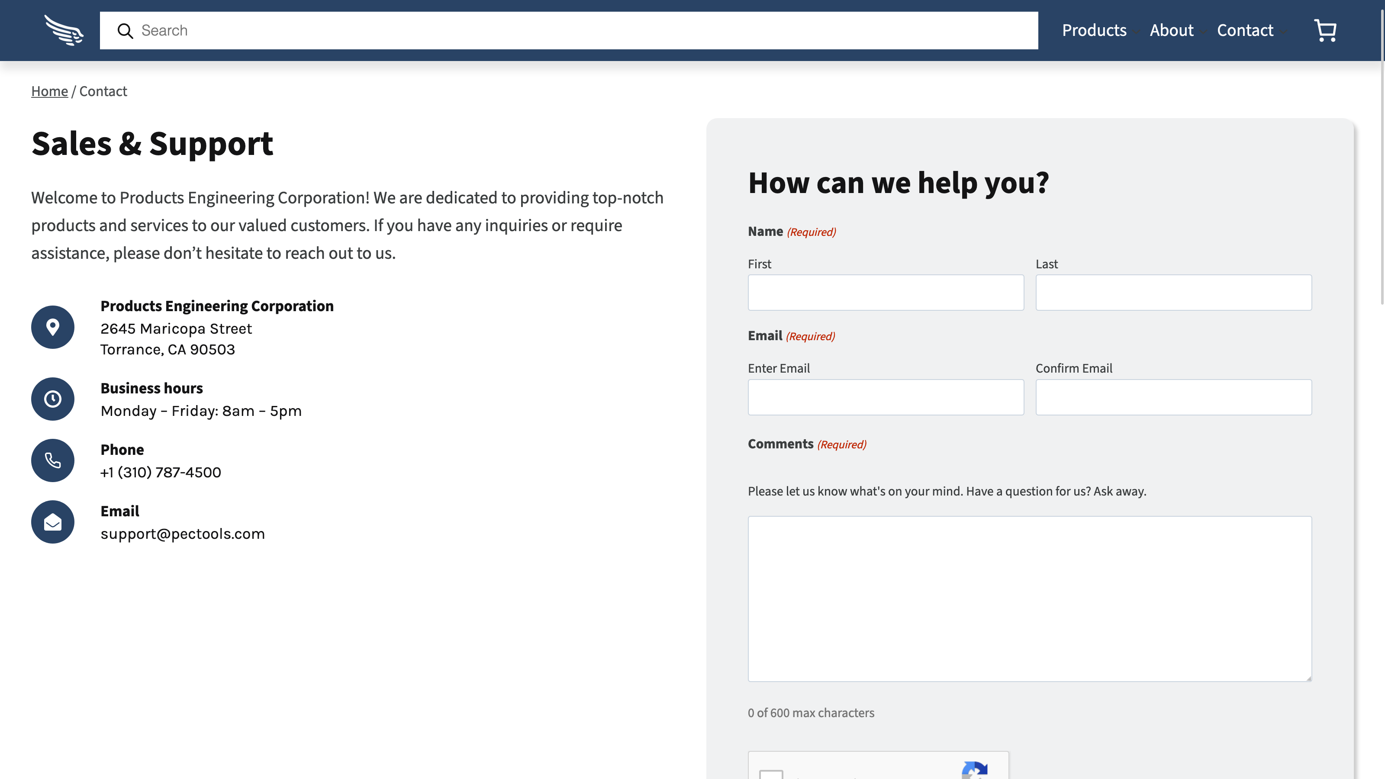Image resolution: width=1385 pixels, height=779 pixels.
Task: Click the phone handset icon
Action: 53,460
